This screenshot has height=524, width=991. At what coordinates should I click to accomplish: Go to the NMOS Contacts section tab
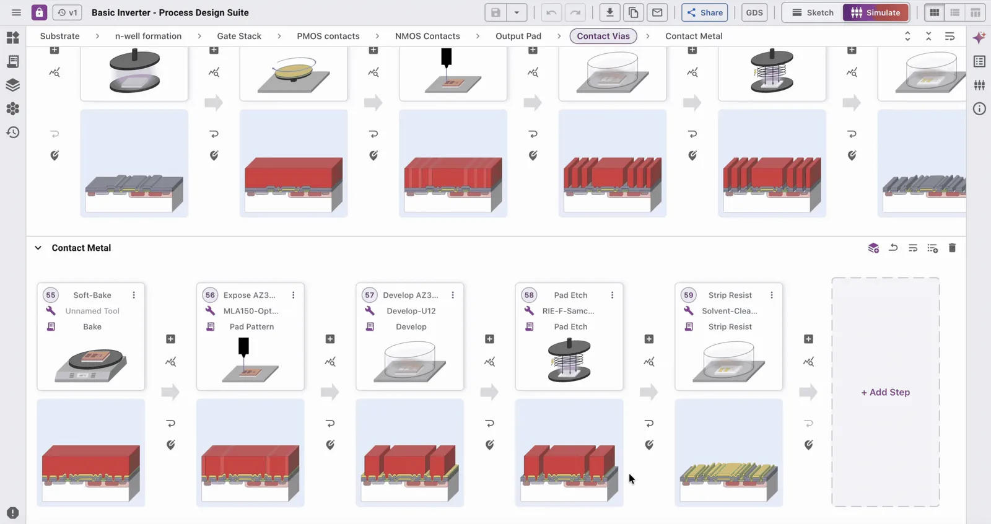(427, 36)
